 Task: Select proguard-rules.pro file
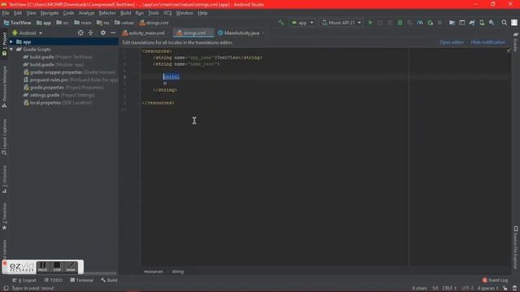pyautogui.click(x=71, y=79)
